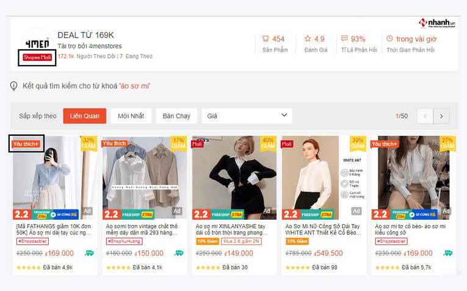Screen dimensions: 467x291
Task: Click Tài trợ bởi 4menstores link
Action: 90,46
